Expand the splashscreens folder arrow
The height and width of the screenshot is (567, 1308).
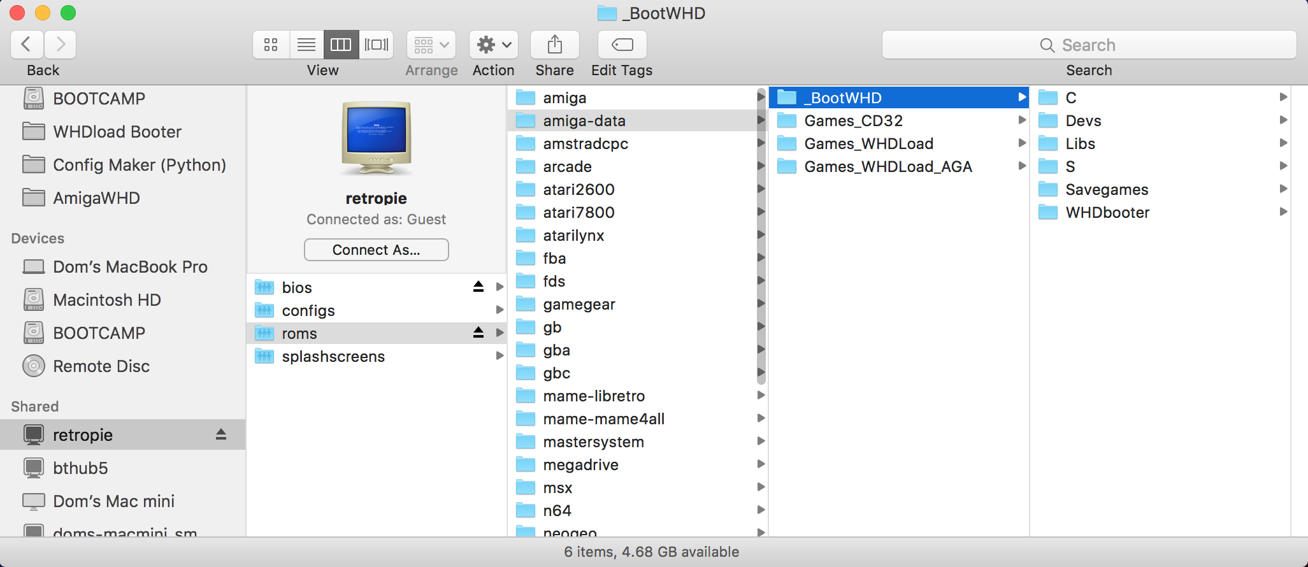[x=499, y=356]
